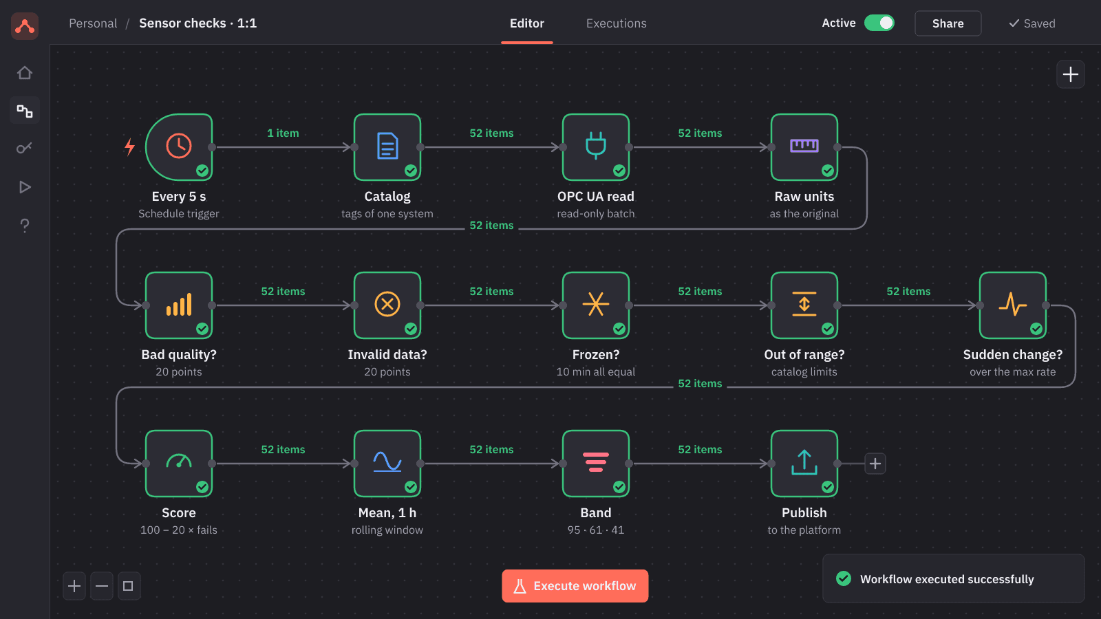Click the 52 items label between Raw units and Bad quality?

(491, 226)
